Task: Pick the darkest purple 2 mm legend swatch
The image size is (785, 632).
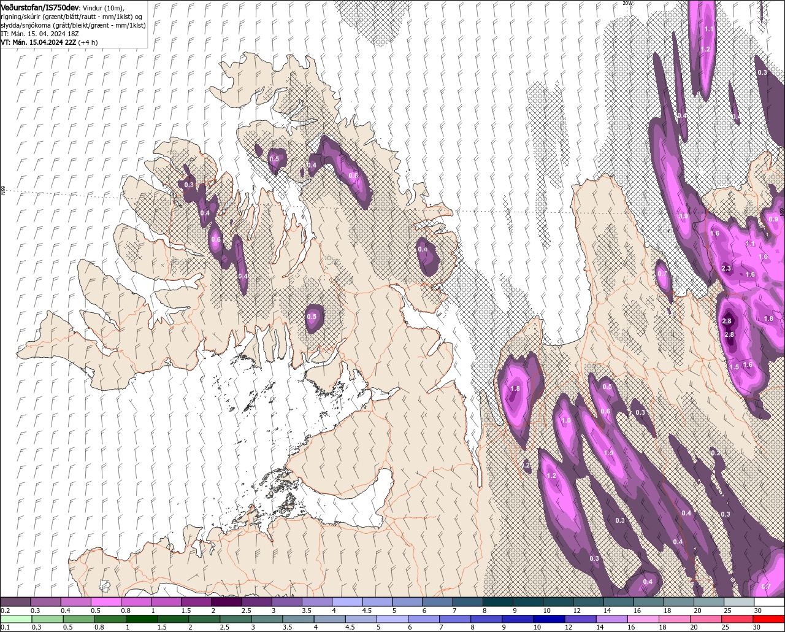Action: pyautogui.click(x=227, y=602)
